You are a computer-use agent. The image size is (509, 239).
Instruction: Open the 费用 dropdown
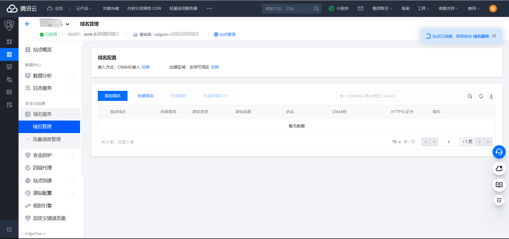(x=473, y=8)
